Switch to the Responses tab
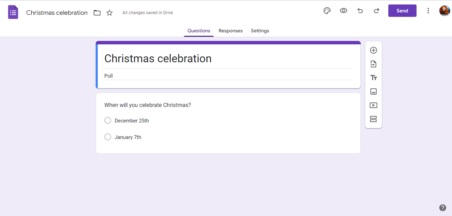This screenshot has height=216, width=452. point(231,31)
